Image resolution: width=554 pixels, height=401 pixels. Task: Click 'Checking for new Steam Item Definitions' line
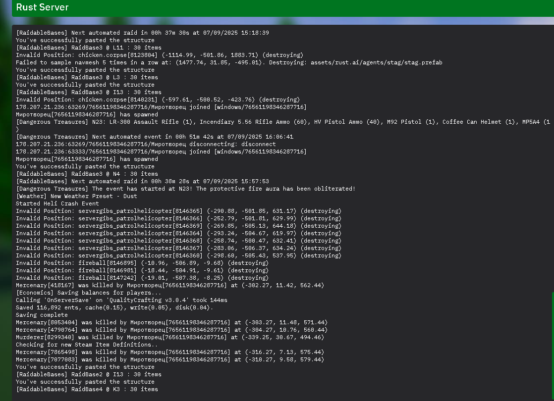[87, 344]
